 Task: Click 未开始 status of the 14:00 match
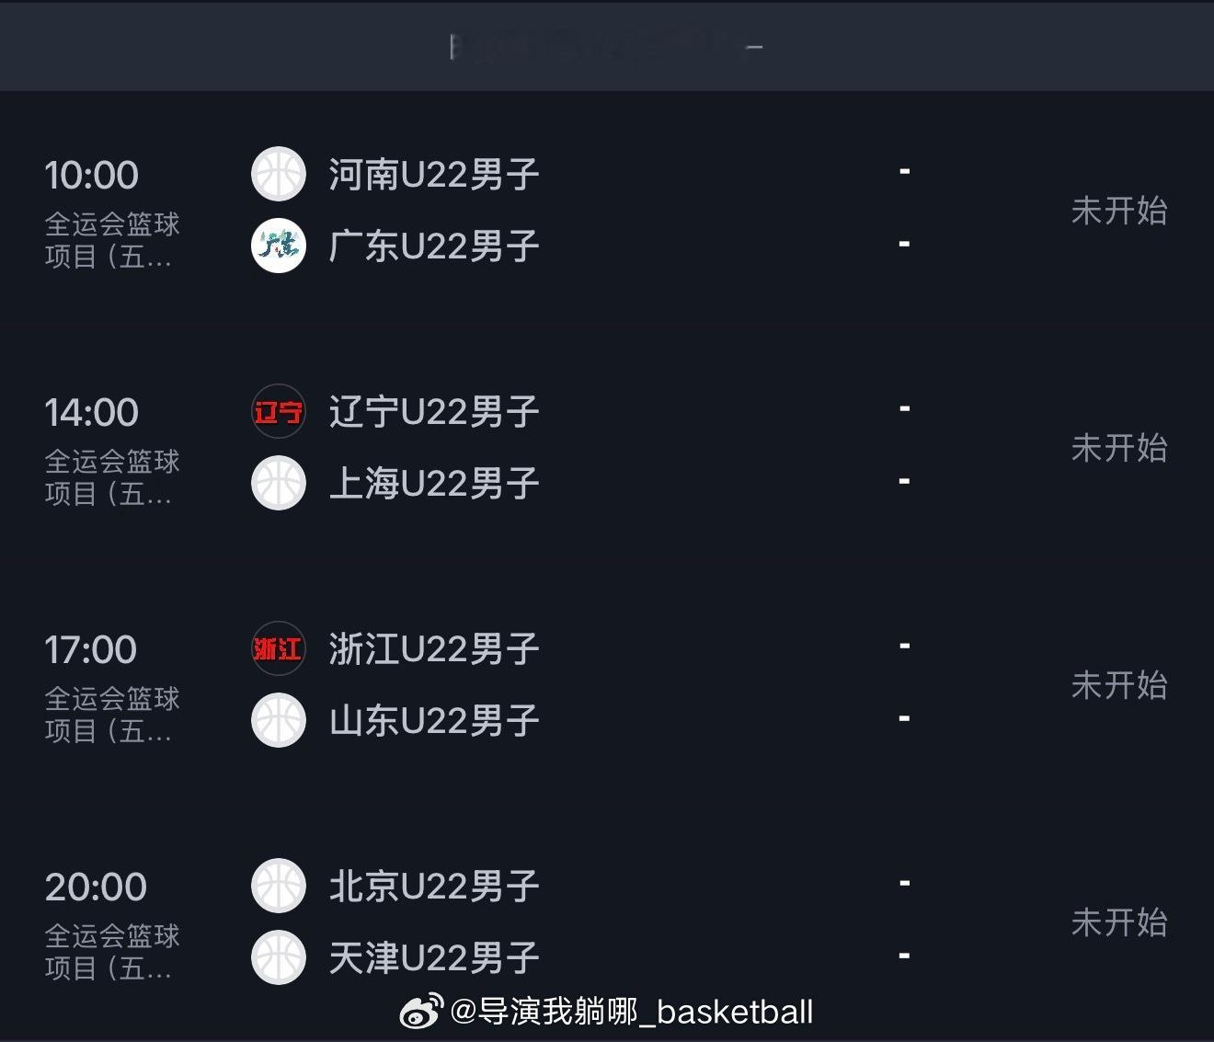pos(1118,448)
